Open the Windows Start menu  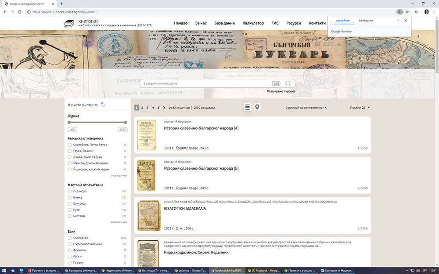[x=4, y=270]
